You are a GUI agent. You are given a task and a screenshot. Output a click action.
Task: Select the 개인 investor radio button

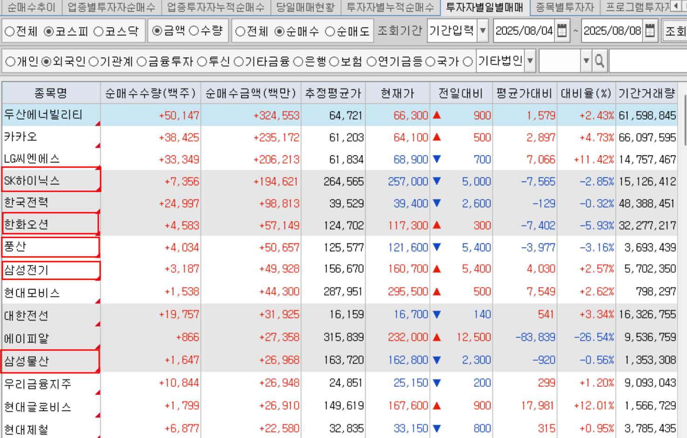tap(10, 61)
